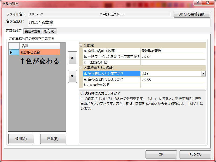Viewport: 216px width, 162px height.
Task: Select 受け取る変数 in the variable list
Action: coord(40,52)
